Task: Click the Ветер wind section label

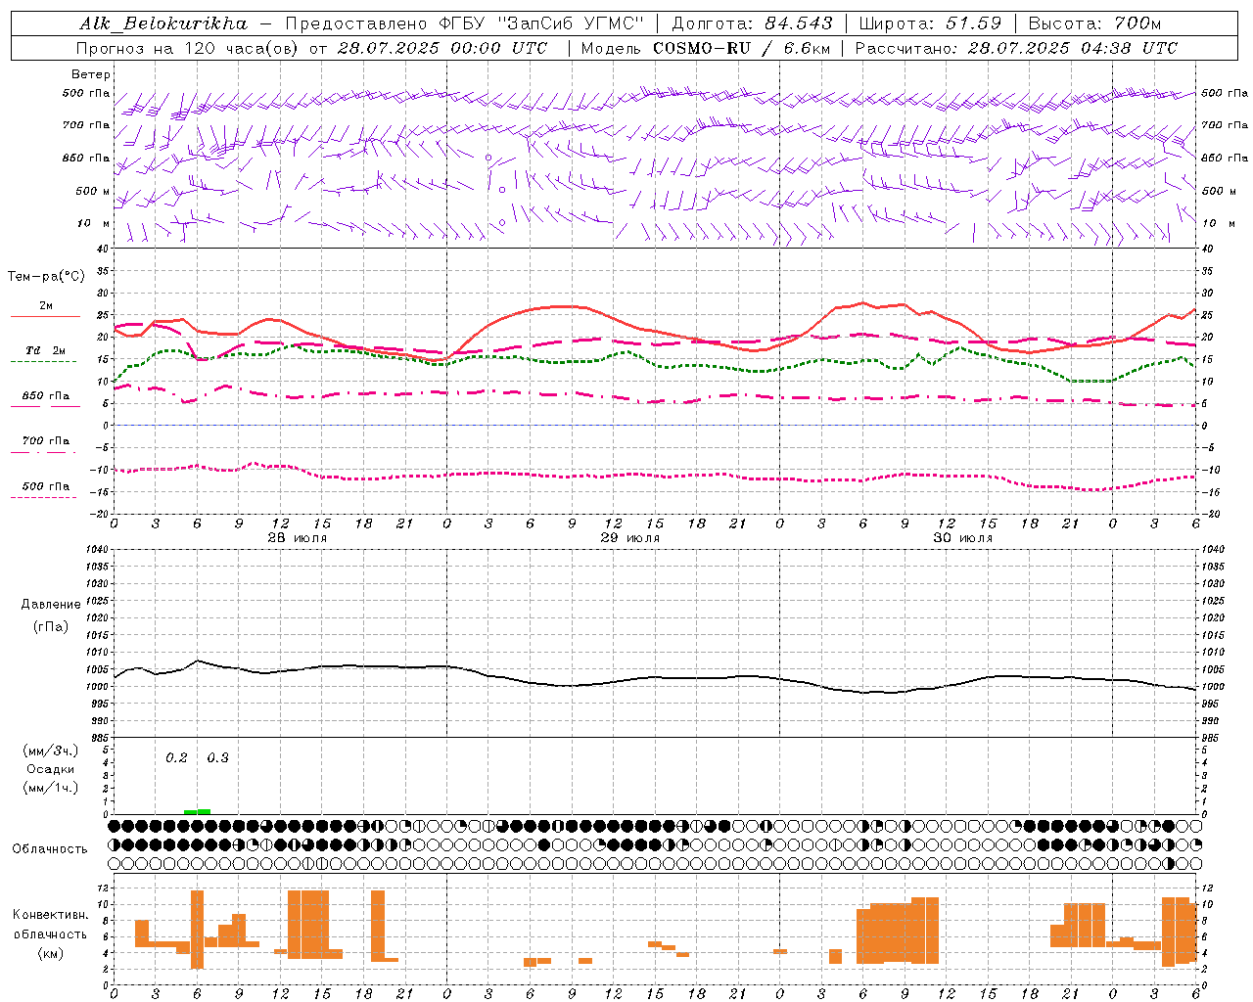Action: [x=91, y=74]
